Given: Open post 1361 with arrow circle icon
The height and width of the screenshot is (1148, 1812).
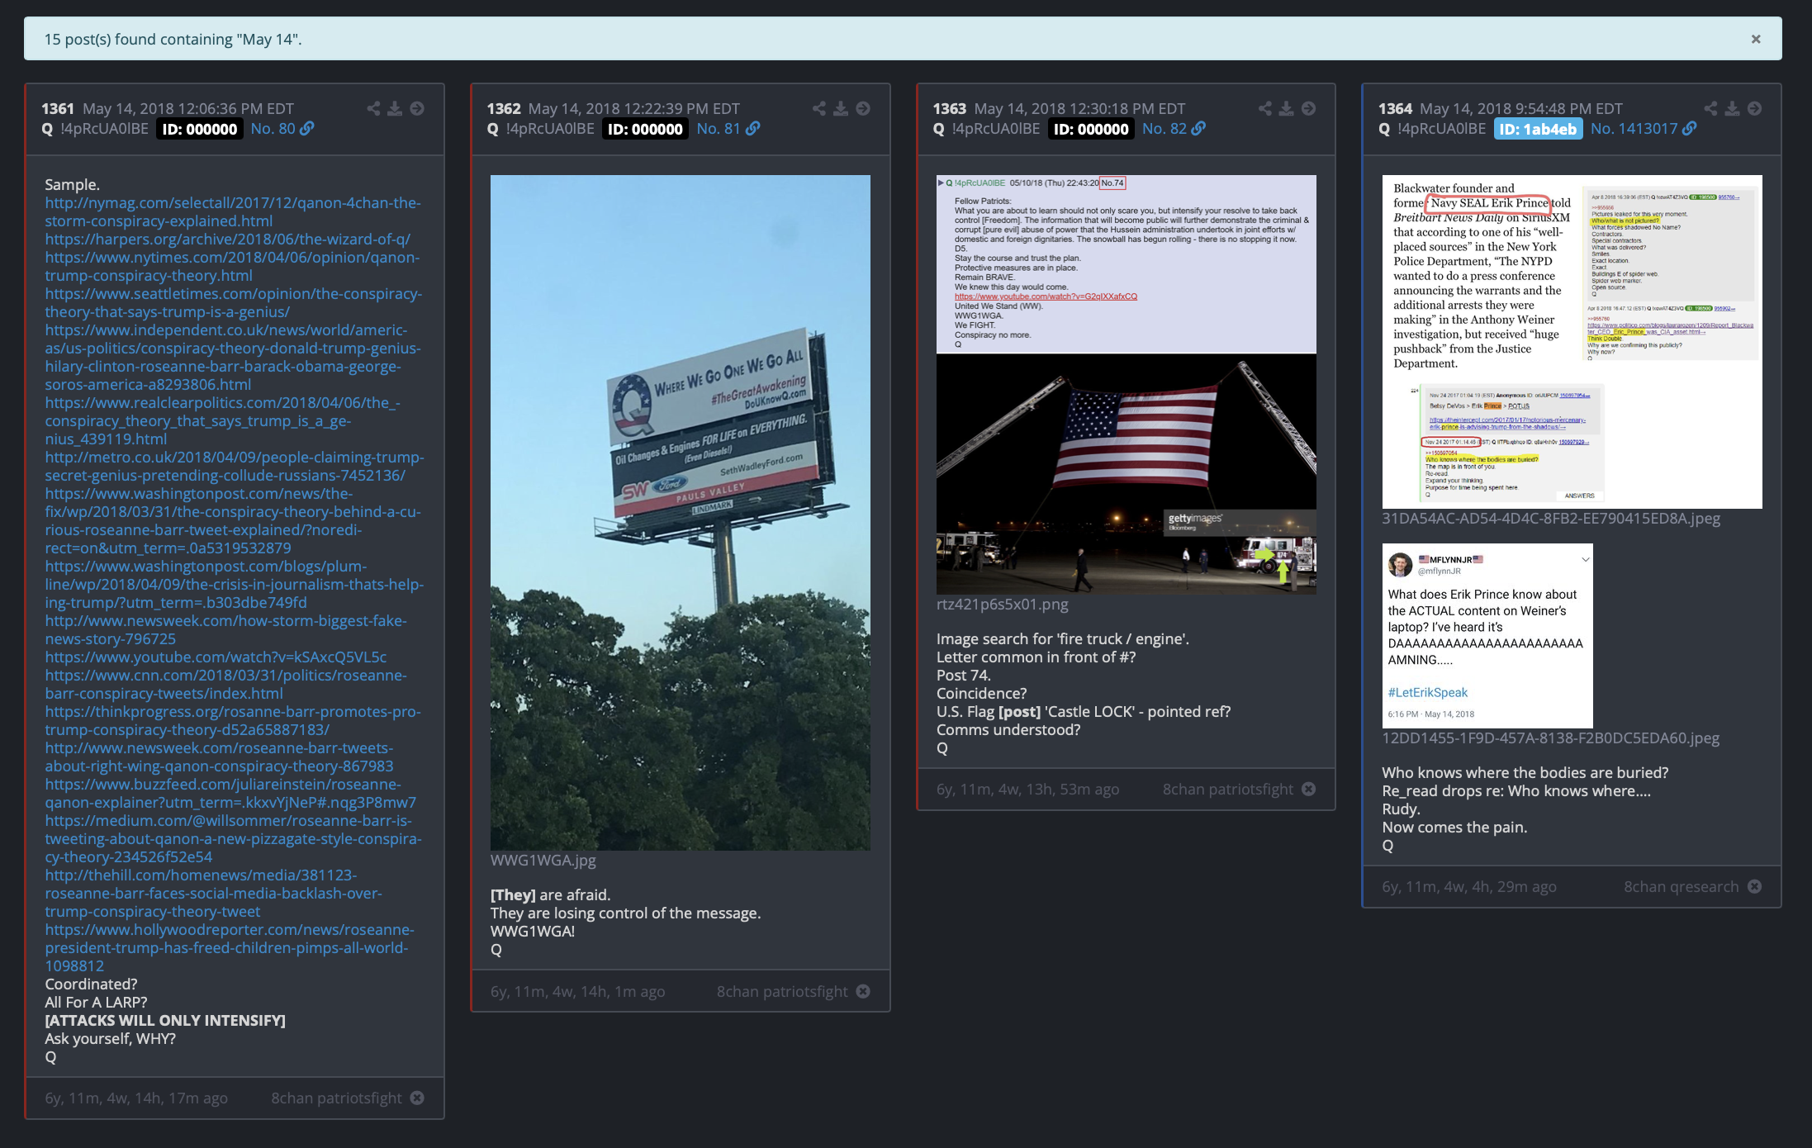Looking at the screenshot, I should (417, 108).
